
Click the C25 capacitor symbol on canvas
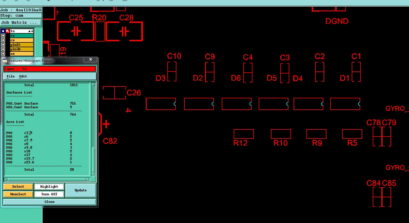(76, 31)
